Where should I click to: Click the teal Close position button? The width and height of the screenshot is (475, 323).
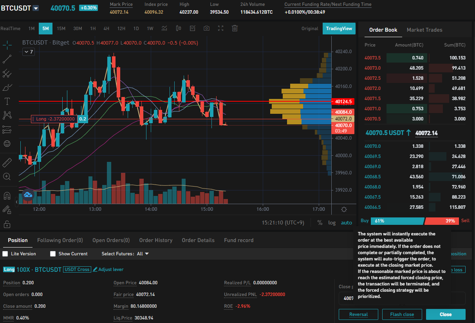pos(446,314)
